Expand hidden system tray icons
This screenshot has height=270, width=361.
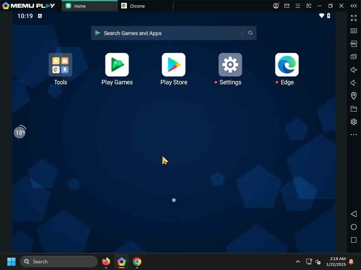point(298,262)
